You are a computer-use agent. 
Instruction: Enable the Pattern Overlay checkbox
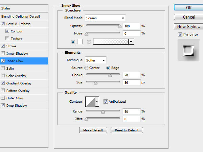pyautogui.click(x=3, y=91)
